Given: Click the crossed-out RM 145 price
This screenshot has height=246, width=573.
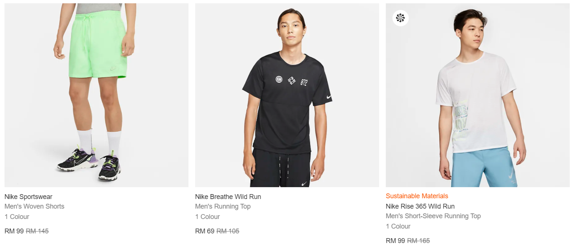Looking at the screenshot, I should pyautogui.click(x=37, y=231).
